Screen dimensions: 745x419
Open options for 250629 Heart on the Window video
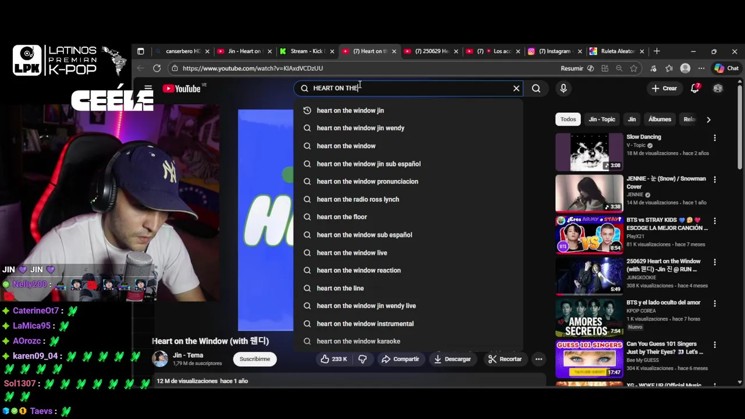tap(715, 262)
